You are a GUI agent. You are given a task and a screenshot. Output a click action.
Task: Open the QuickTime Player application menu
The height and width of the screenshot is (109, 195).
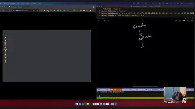coord(9,3)
